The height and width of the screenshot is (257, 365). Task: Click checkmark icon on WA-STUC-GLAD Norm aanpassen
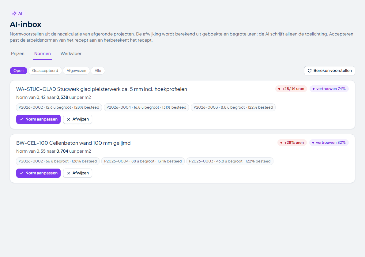tap(21, 119)
